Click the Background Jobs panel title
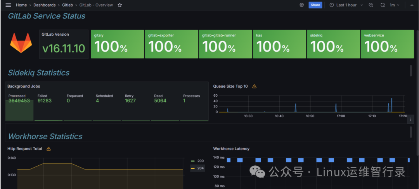The image size is (419, 189). [24, 86]
